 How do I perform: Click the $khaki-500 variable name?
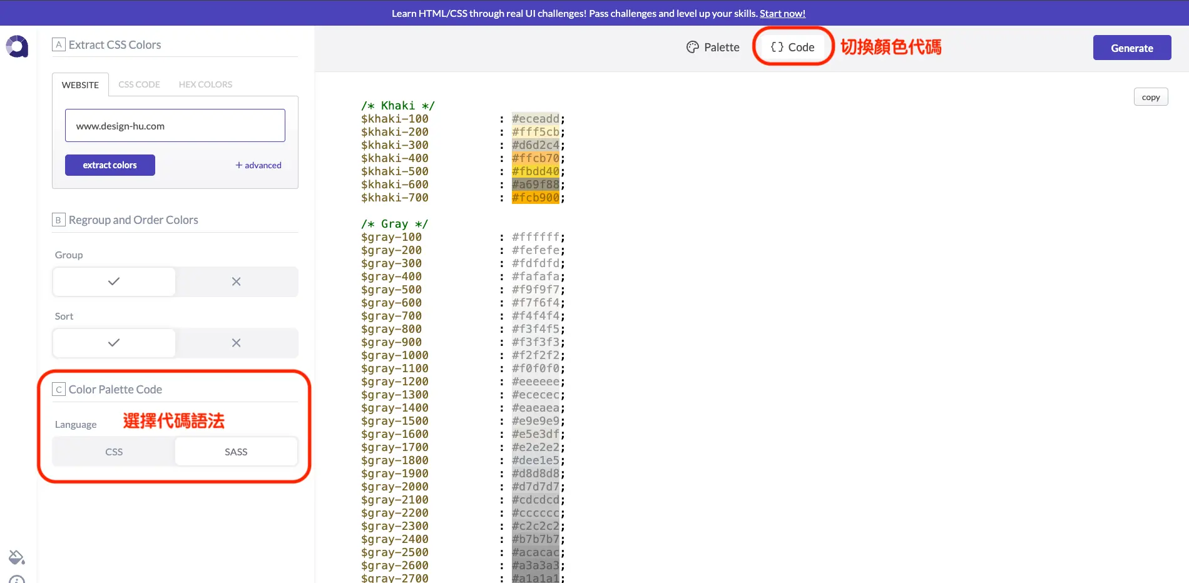pos(395,171)
